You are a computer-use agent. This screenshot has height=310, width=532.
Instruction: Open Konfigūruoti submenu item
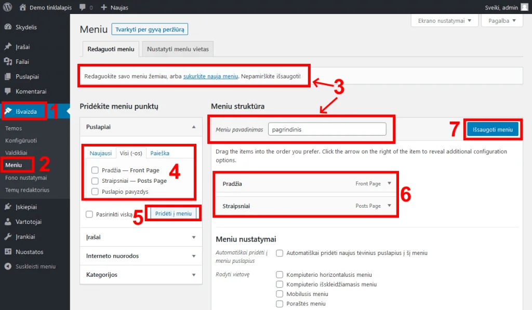point(21,140)
